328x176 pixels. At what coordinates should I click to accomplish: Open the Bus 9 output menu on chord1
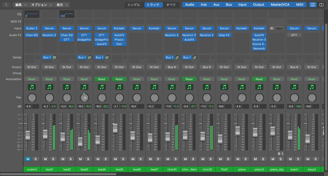[x=172, y=67]
